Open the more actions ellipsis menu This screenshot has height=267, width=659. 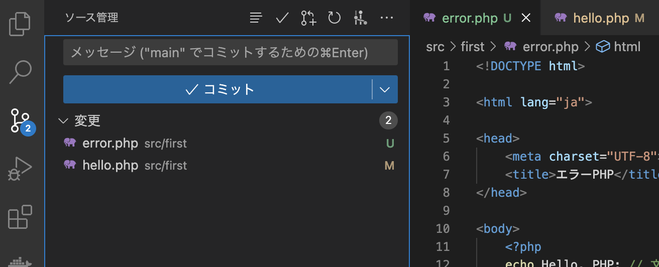pyautogui.click(x=386, y=19)
